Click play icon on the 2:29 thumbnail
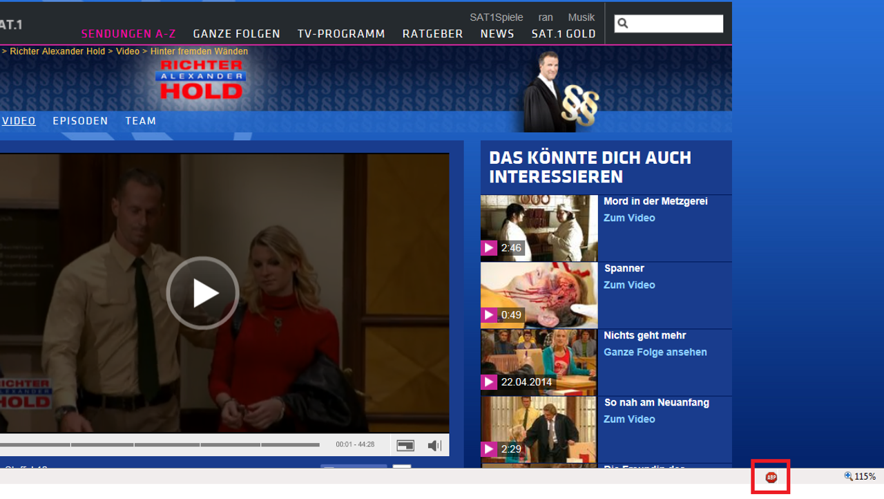The width and height of the screenshot is (884, 499). click(489, 449)
